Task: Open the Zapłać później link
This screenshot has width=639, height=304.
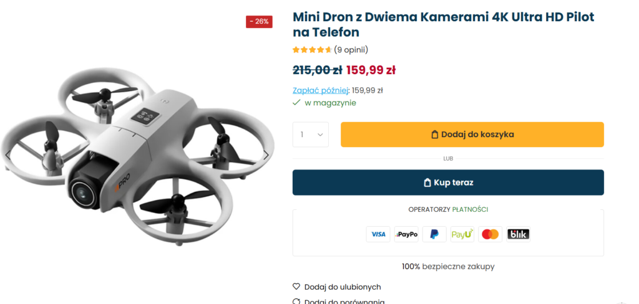Action: [321, 90]
